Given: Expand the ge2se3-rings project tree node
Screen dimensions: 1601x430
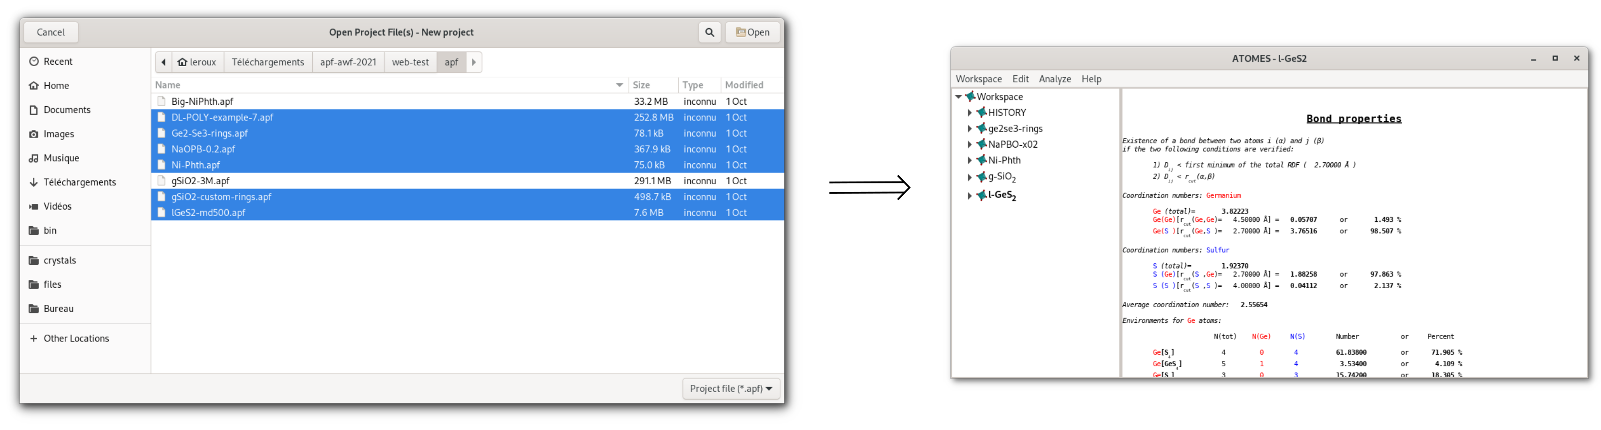Looking at the screenshot, I should pos(969,129).
